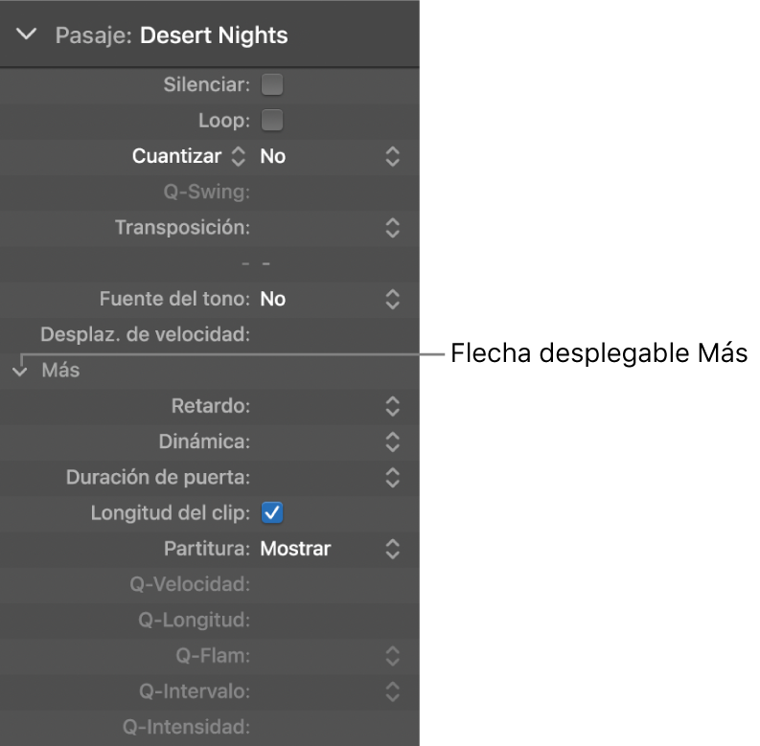760x746 pixels.
Task: Collapse the Pasaje Desert Nights inspector header
Action: (x=27, y=35)
